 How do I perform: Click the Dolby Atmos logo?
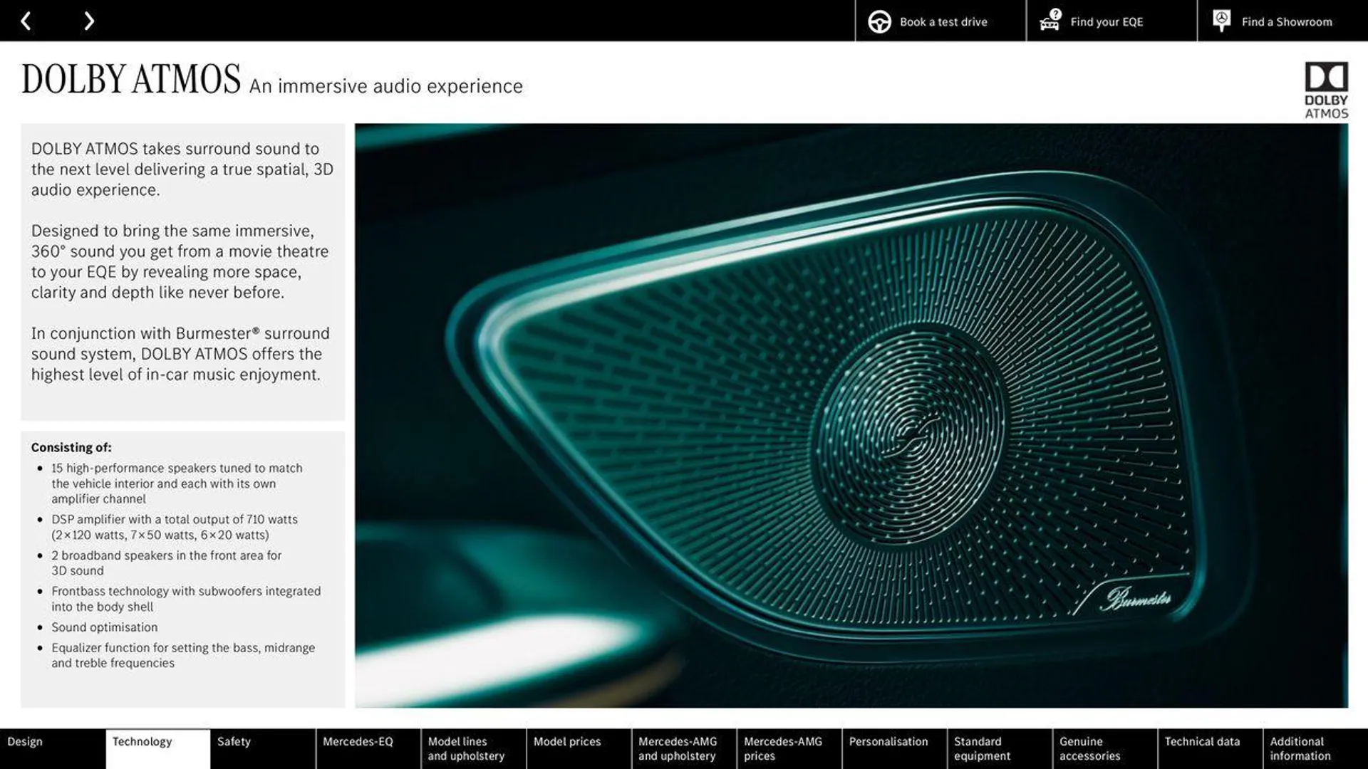[x=1326, y=90]
